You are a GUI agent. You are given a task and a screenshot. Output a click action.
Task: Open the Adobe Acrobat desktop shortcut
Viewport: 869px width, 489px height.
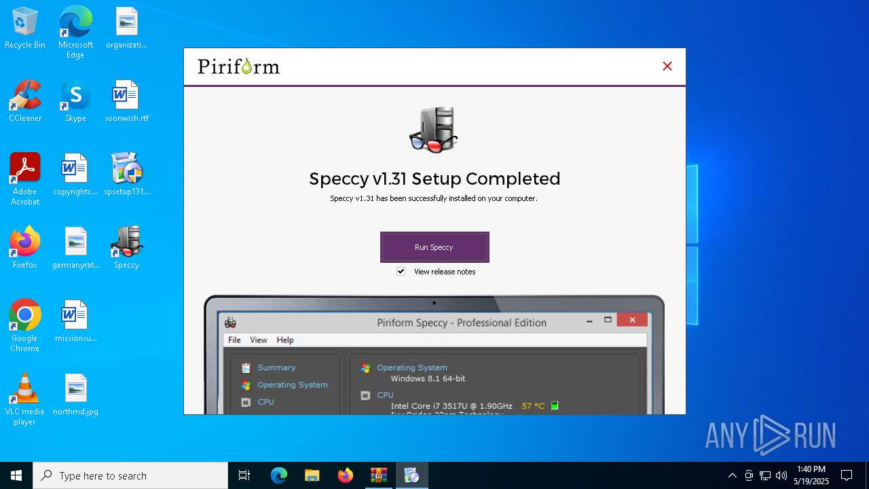(x=25, y=179)
